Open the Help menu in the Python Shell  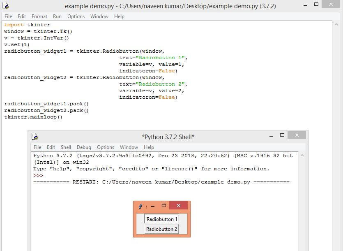pyautogui.click(x=149, y=147)
